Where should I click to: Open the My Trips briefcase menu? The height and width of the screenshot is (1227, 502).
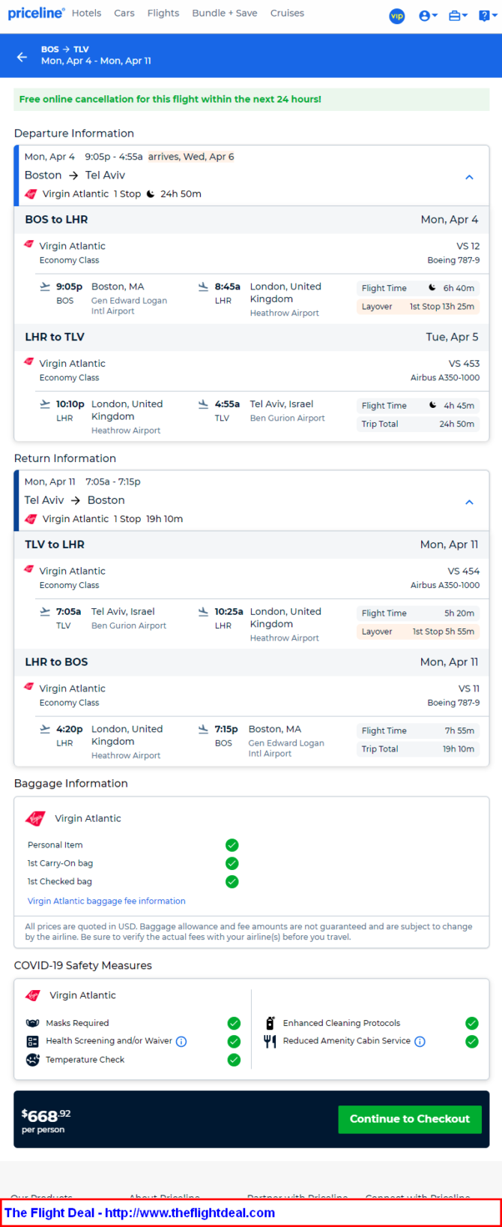[458, 16]
